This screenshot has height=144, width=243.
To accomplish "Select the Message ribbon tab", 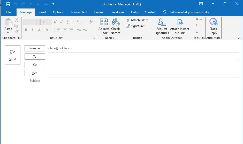I will coord(26,12).
